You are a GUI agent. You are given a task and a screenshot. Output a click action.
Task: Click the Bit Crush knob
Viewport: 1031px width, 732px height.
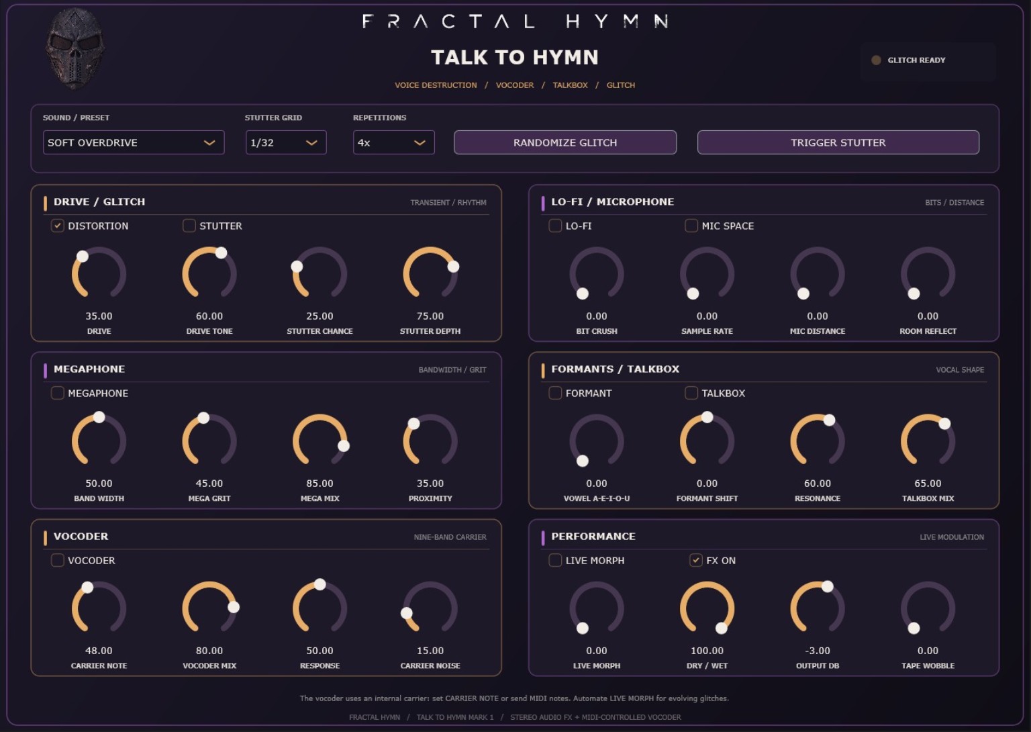tap(597, 273)
